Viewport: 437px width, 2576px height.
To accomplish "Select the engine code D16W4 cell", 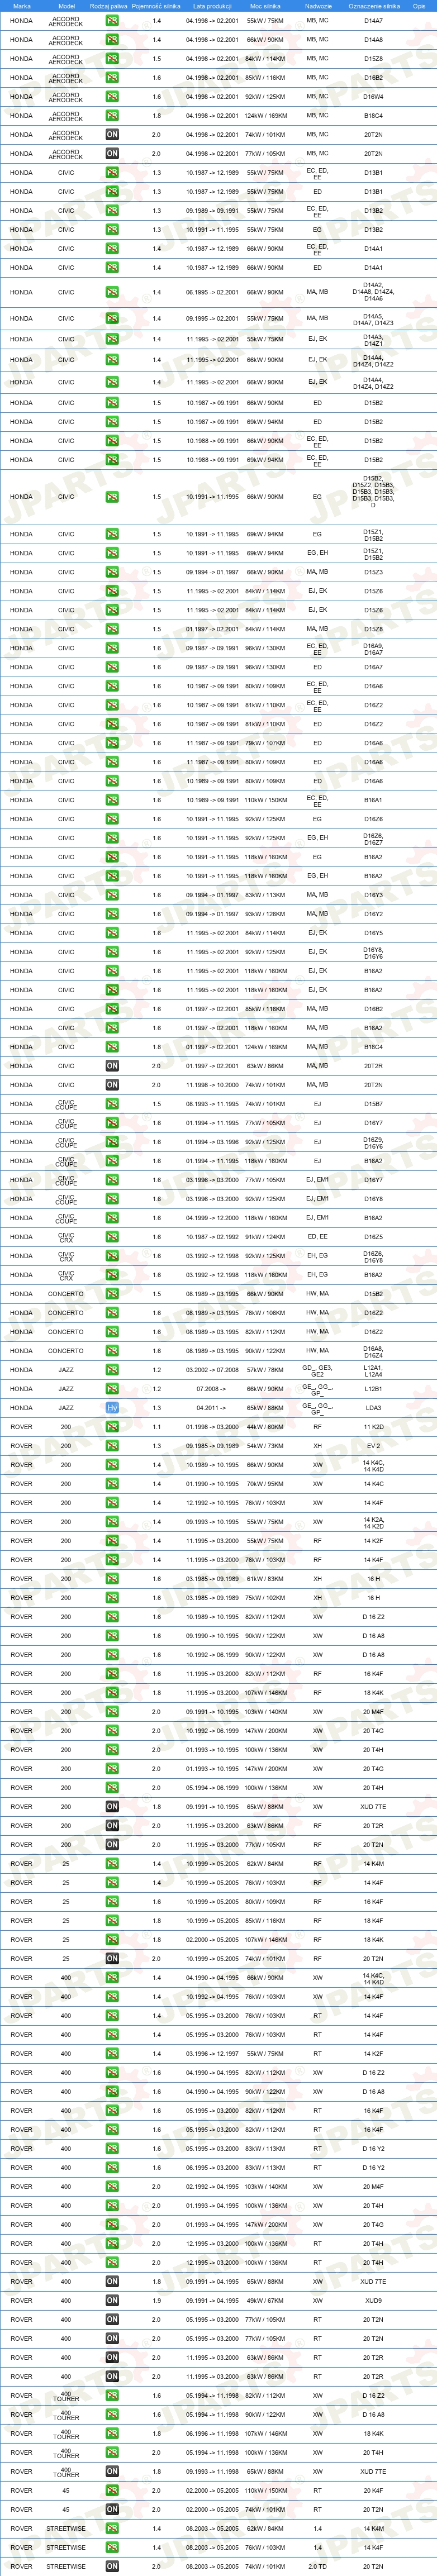I will coord(373,97).
